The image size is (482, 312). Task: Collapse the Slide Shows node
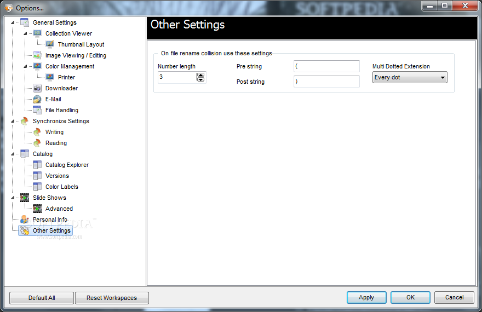(x=13, y=198)
